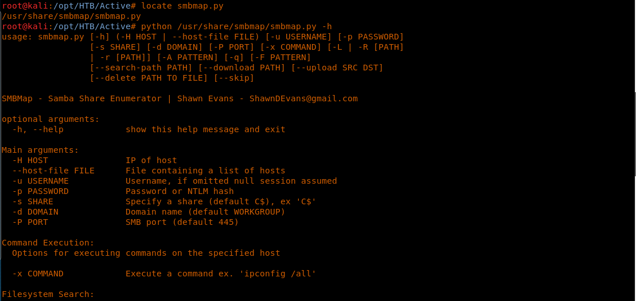The width and height of the screenshot is (636, 301).
Task: Click the "SMB port (default 445)" description
Action: coord(182,222)
